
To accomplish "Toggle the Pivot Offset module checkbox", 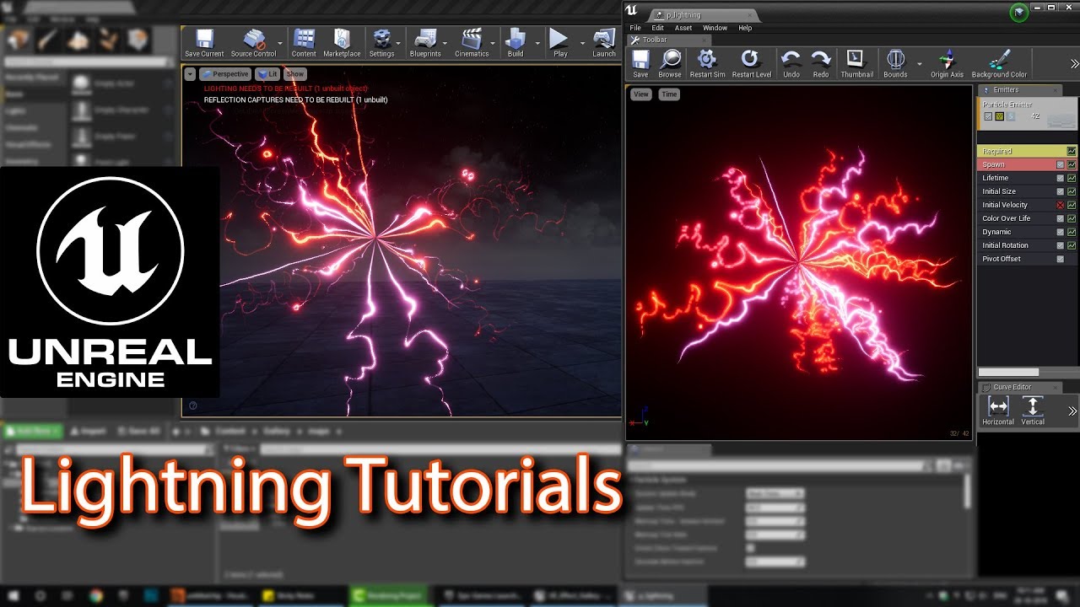I will (1061, 259).
